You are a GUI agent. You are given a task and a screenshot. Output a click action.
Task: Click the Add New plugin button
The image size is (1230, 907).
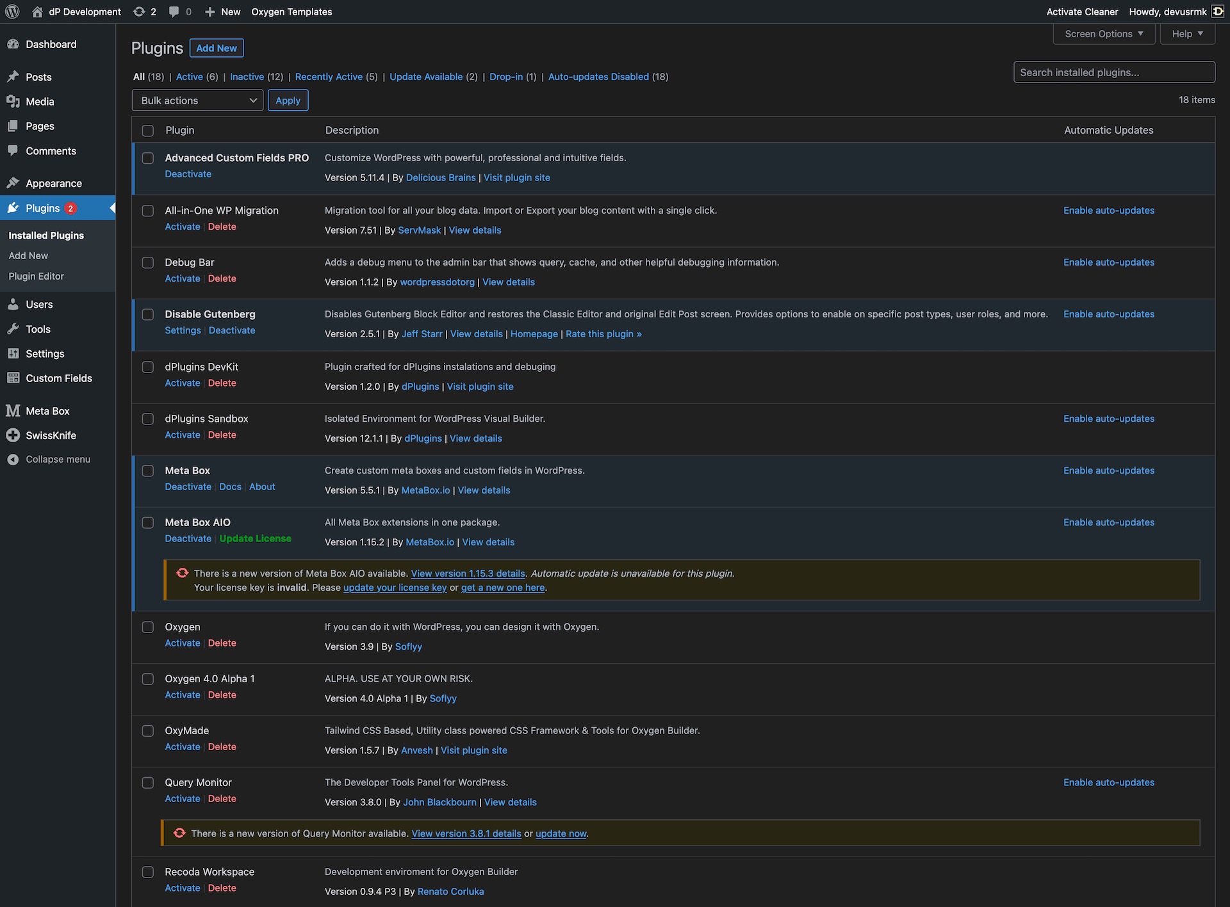point(216,48)
